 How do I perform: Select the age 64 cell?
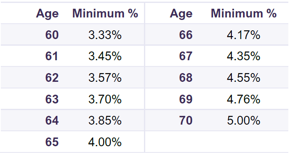coord(52,120)
